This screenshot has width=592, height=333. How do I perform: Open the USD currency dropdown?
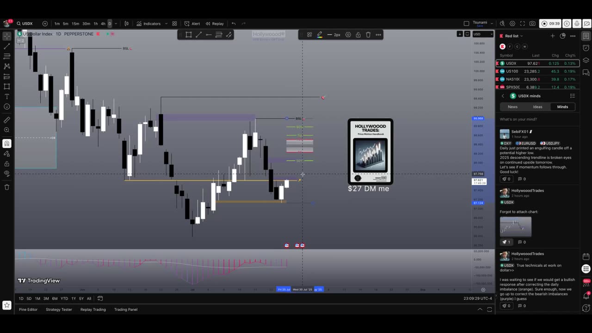click(x=482, y=34)
